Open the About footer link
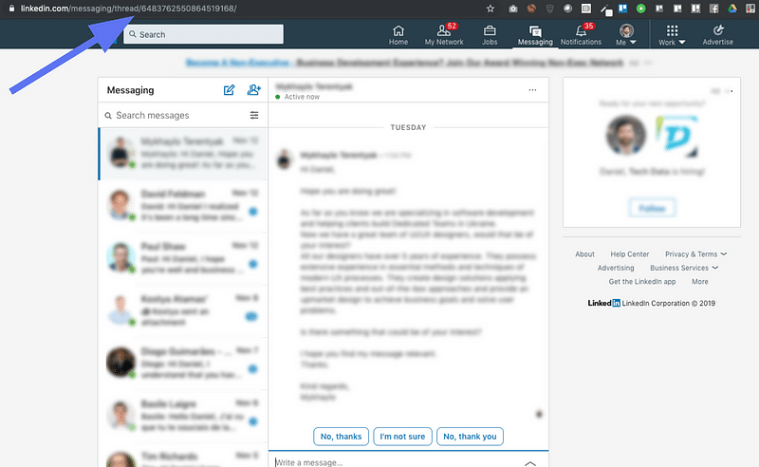The width and height of the screenshot is (759, 467). (584, 253)
